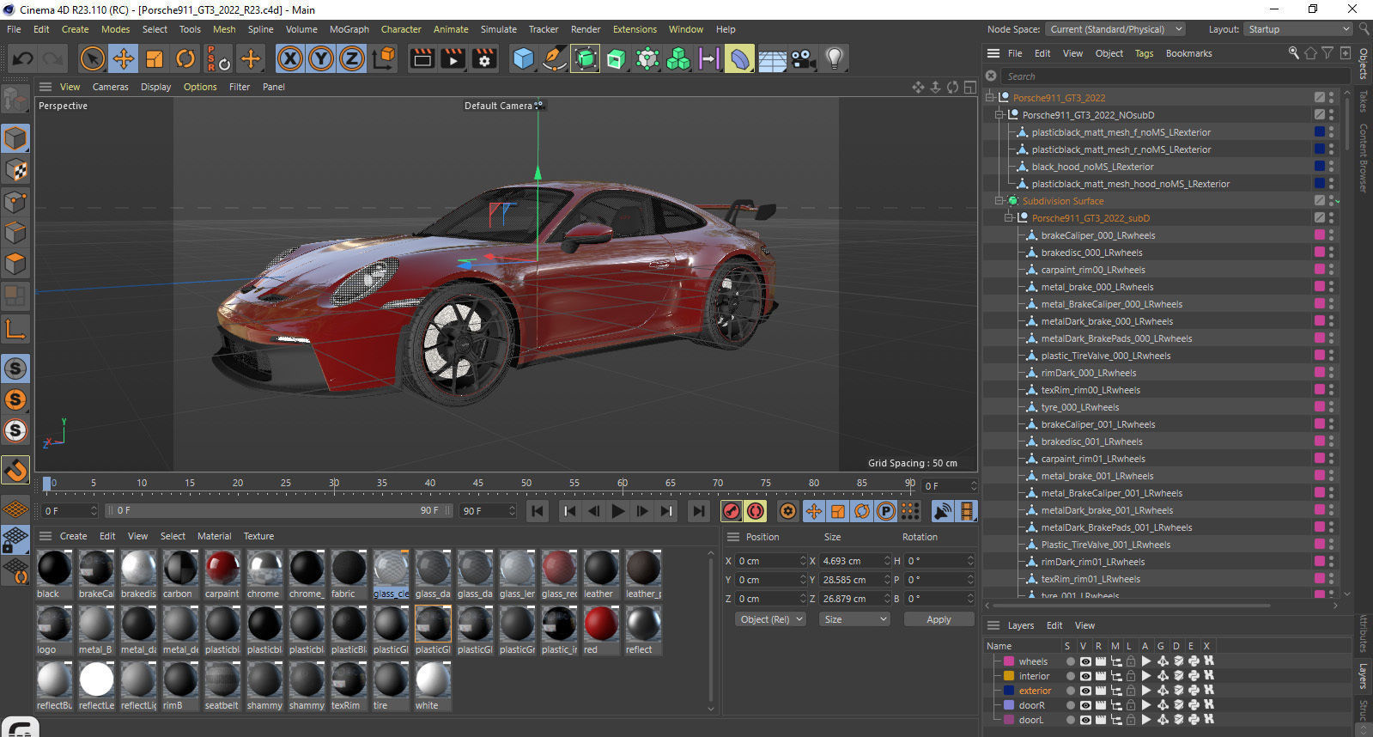This screenshot has height=737, width=1373.
Task: Select the Spline Pen tool
Action: pyautogui.click(x=555, y=58)
